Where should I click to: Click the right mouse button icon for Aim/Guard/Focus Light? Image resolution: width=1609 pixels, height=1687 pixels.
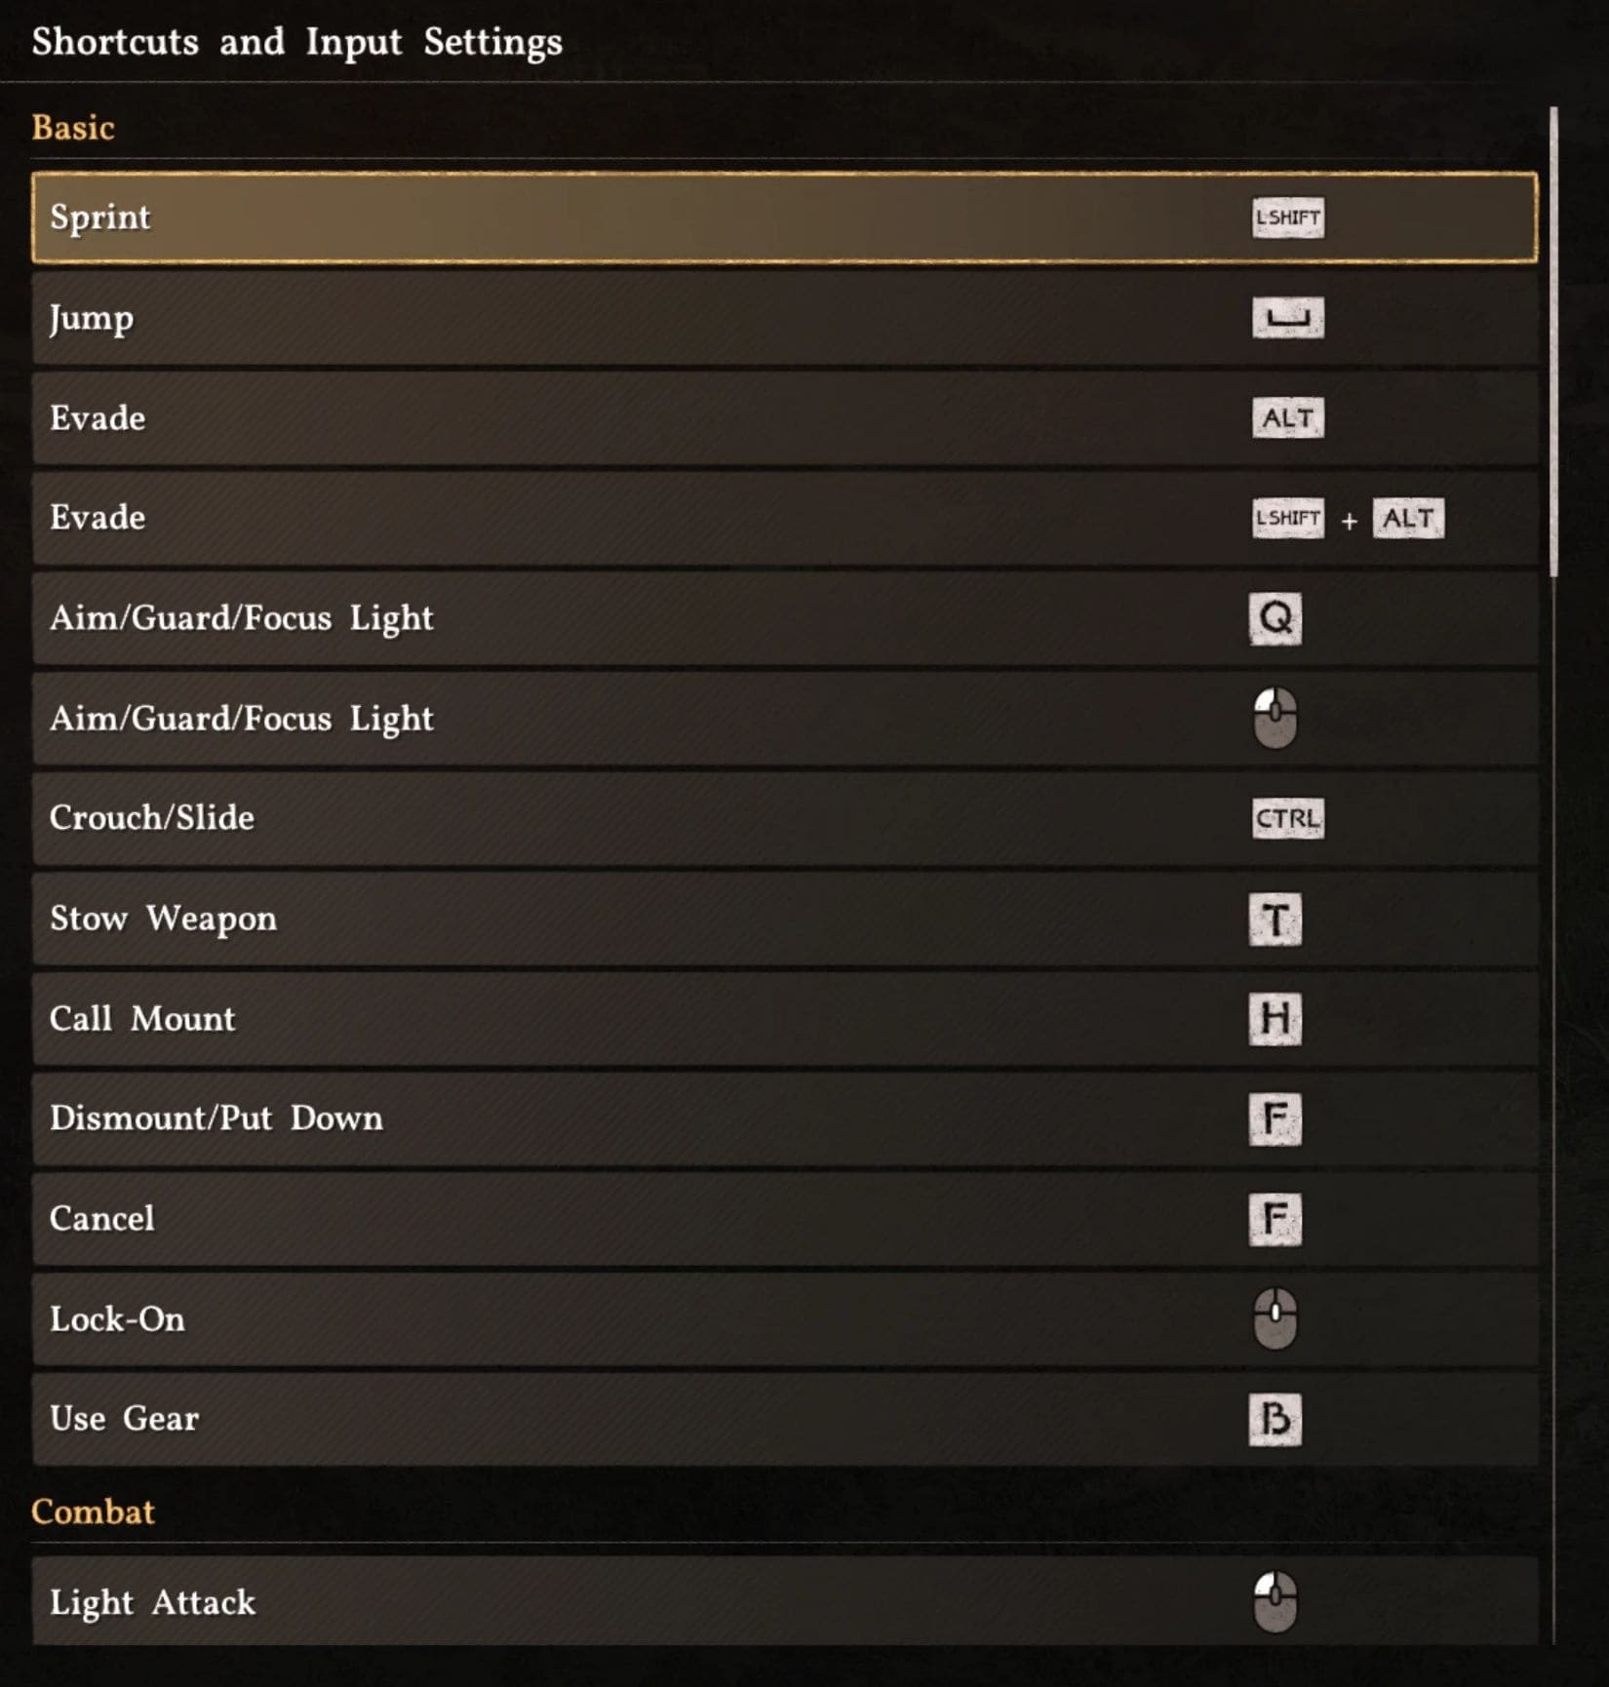[1275, 718]
